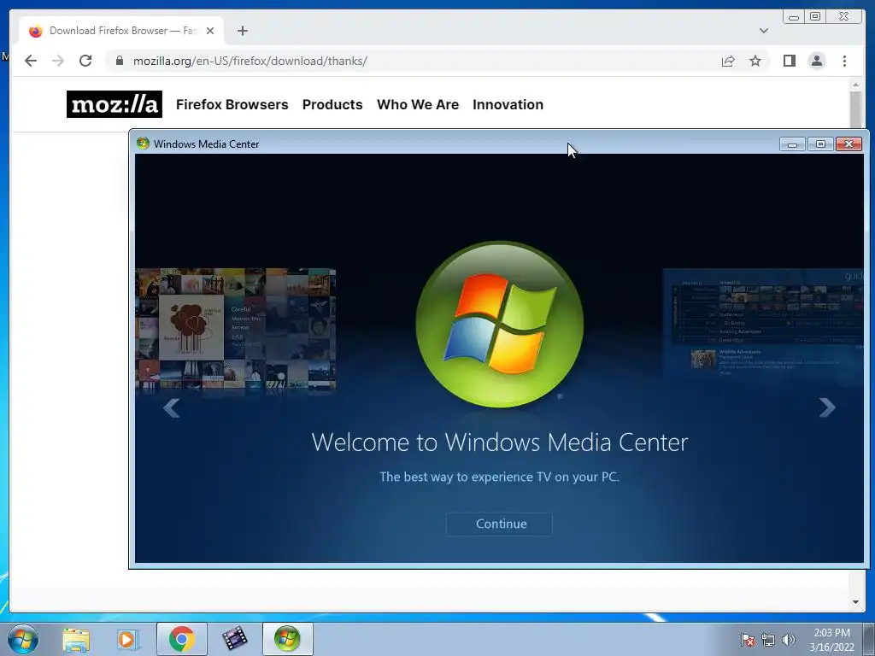Screen dimensions: 875x656
Task: Click Chrome page scrollbar down arrow
Action: point(855,602)
